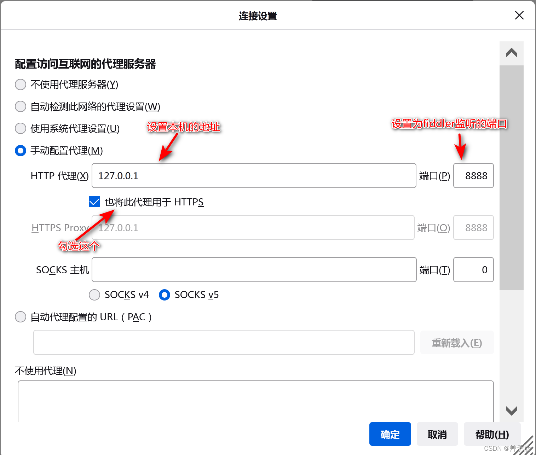Image resolution: width=536 pixels, height=455 pixels.
Task: Click the HTTP 代理(X) label
Action: [x=60, y=176]
